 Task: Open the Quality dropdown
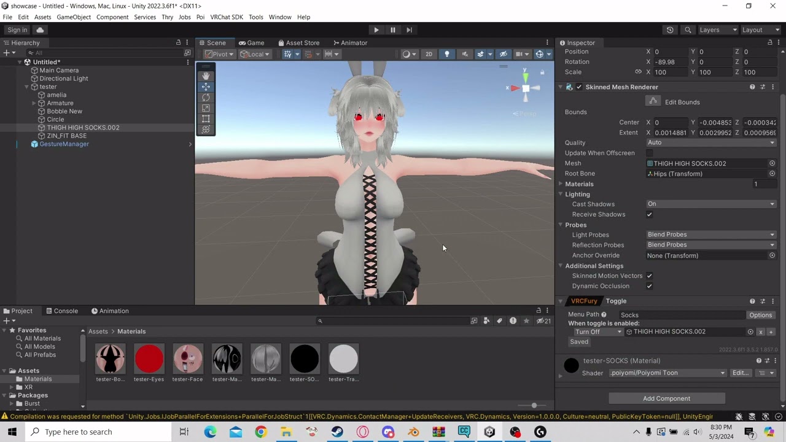tap(711, 142)
